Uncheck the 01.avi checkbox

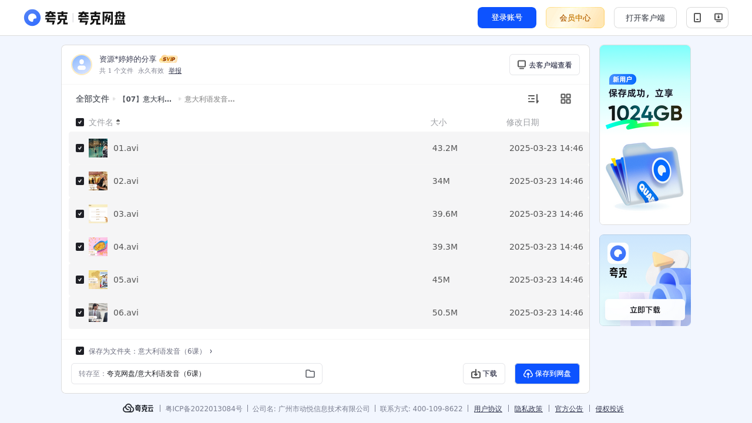point(80,148)
